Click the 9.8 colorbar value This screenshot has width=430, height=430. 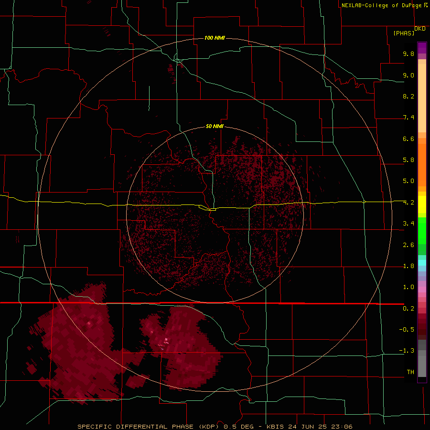coord(408,54)
